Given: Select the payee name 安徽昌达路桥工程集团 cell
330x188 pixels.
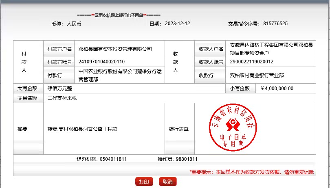Looking at the screenshot, I should (x=271, y=49).
